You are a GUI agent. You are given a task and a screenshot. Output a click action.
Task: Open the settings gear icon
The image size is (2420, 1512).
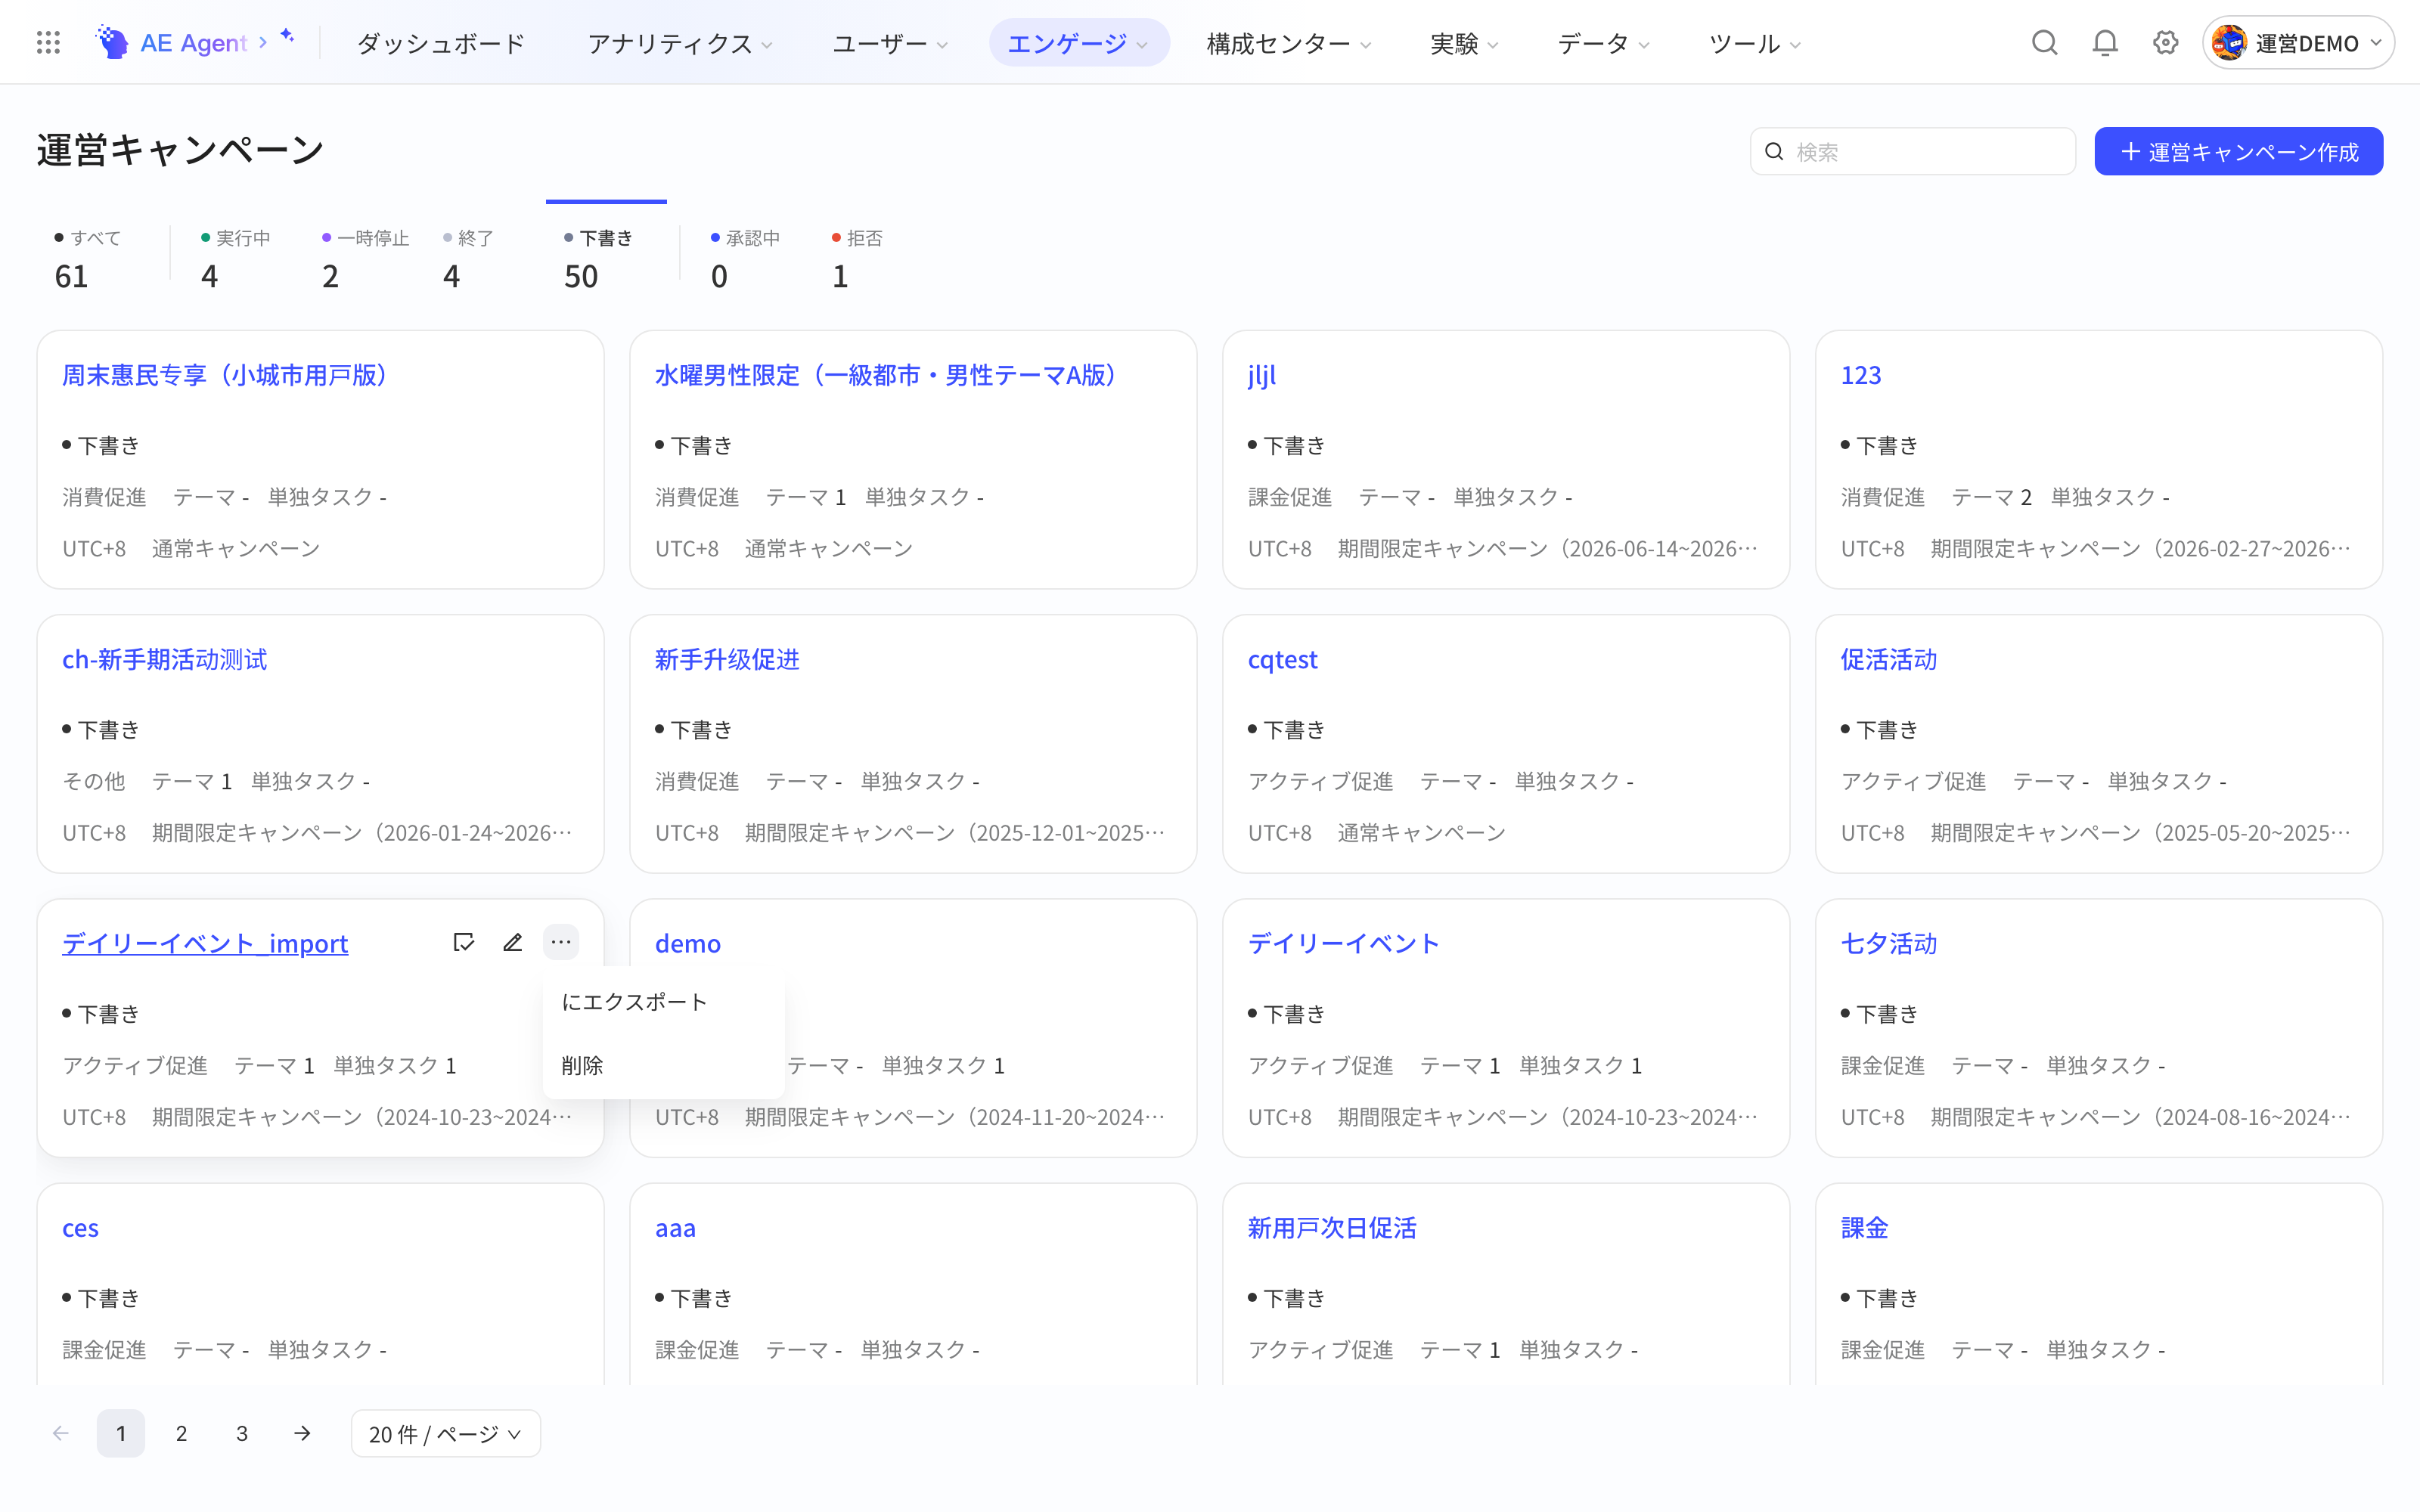pyautogui.click(x=2165, y=43)
